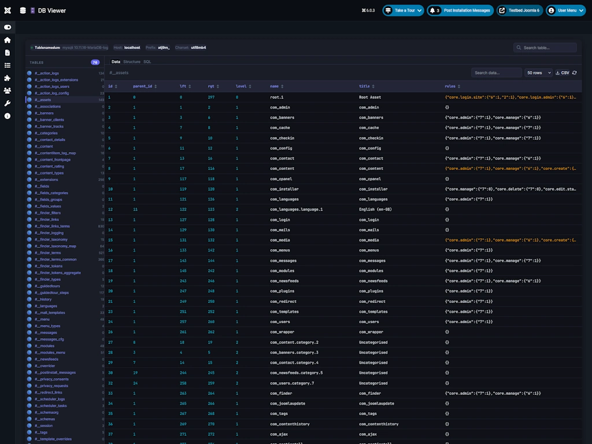Click the Joomla logo at top left
The width and height of the screenshot is (592, 444).
coord(8,10)
